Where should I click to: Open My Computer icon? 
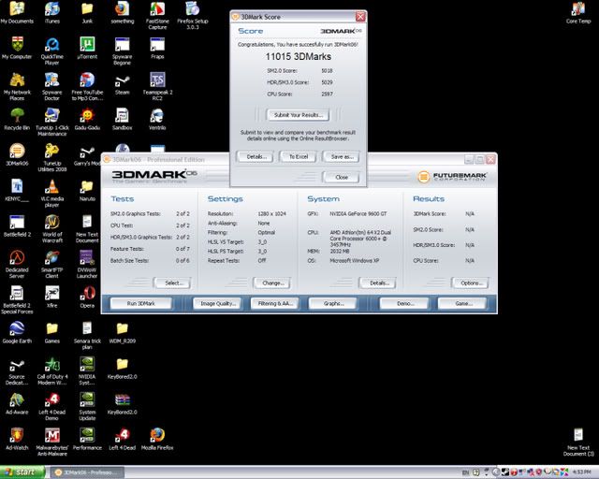[17, 48]
